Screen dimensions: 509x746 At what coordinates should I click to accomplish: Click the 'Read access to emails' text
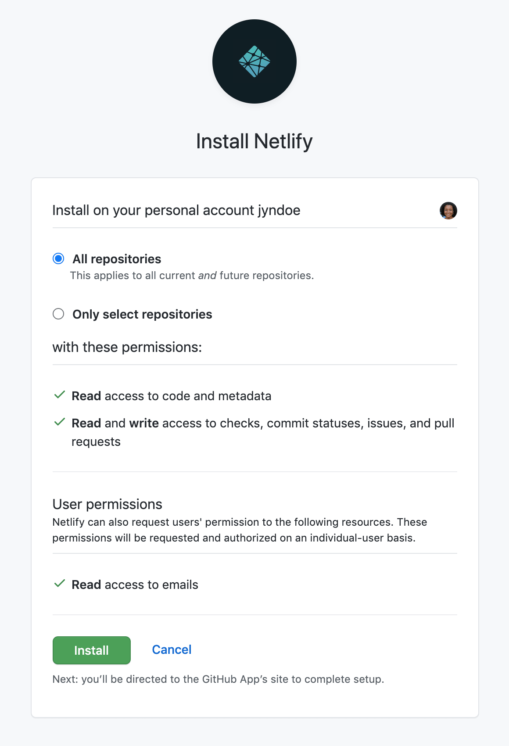tap(135, 585)
